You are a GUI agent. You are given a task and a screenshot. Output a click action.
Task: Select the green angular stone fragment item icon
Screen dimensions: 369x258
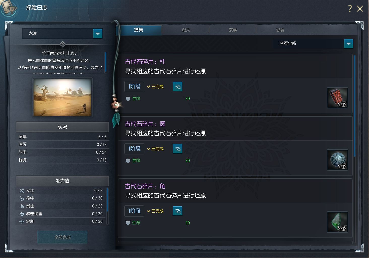(x=337, y=222)
